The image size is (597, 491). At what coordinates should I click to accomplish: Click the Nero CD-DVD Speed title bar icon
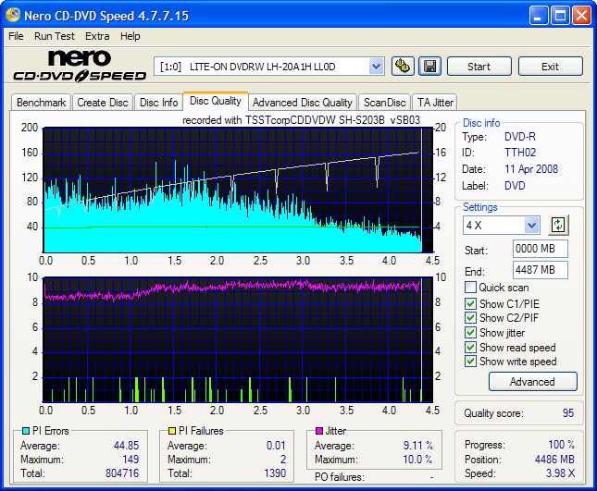coord(13,16)
